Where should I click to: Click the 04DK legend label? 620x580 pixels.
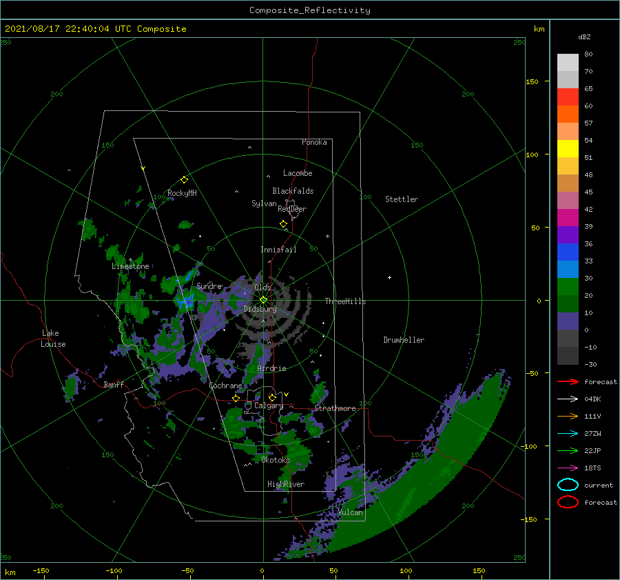[592, 399]
